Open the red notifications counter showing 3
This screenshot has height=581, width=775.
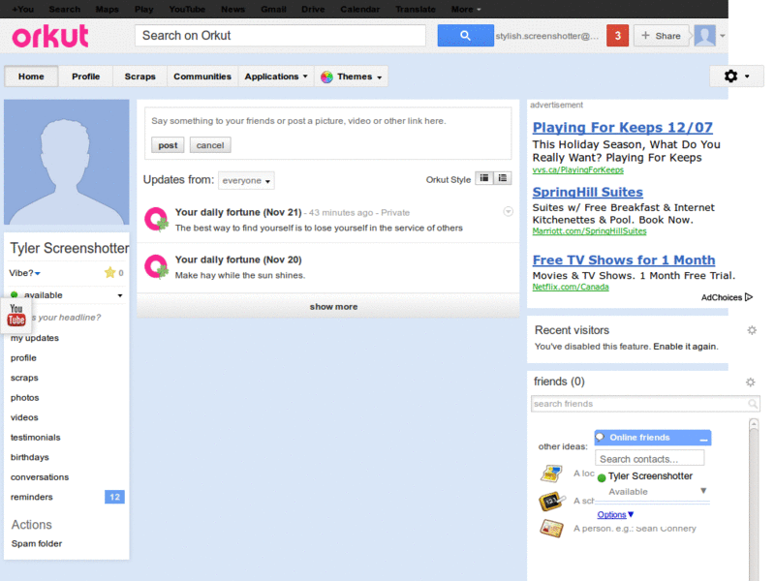617,36
